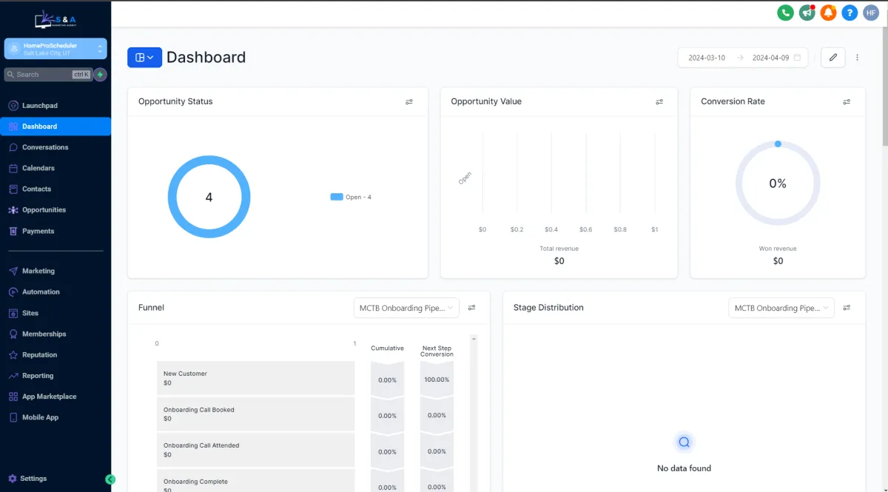The width and height of the screenshot is (888, 492).
Task: Open Stage Distribution filter settings icon
Action: tap(847, 308)
